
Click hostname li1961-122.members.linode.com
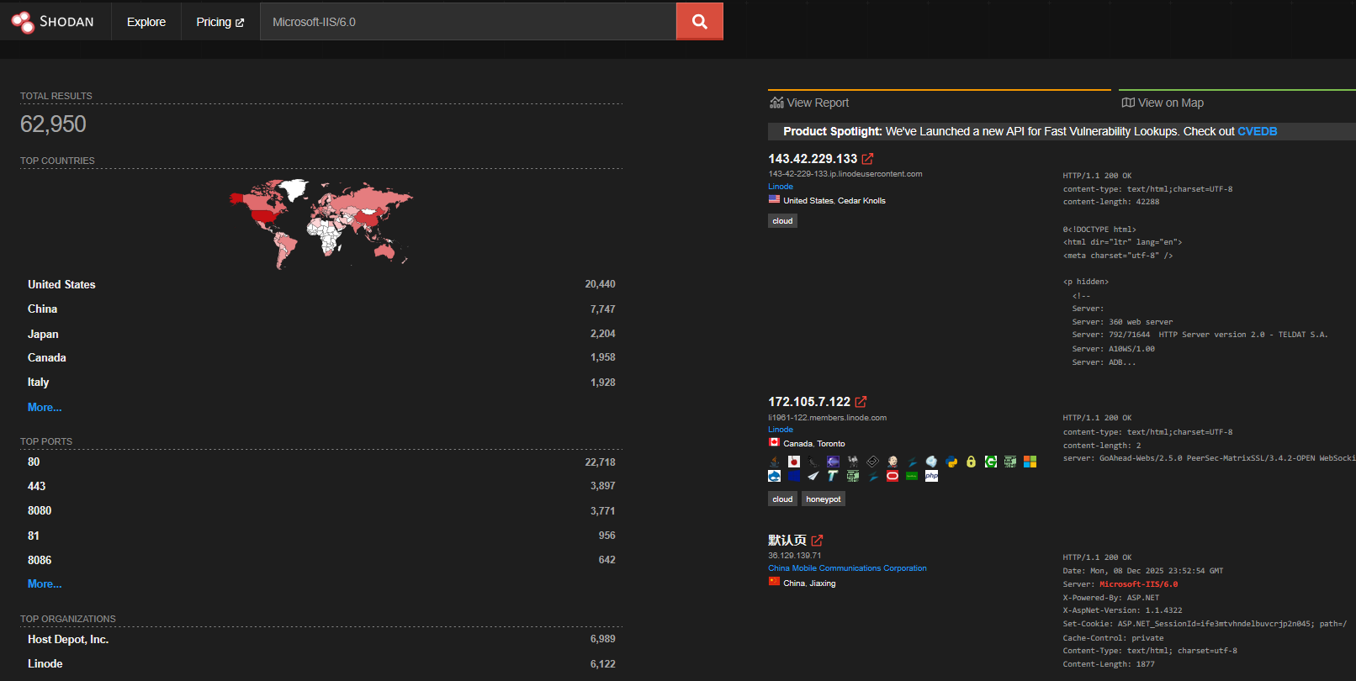coord(827,418)
